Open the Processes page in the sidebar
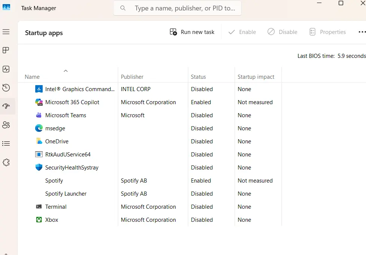 (6, 50)
